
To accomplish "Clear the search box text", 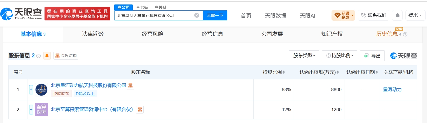I will pyautogui.click(x=197, y=15).
